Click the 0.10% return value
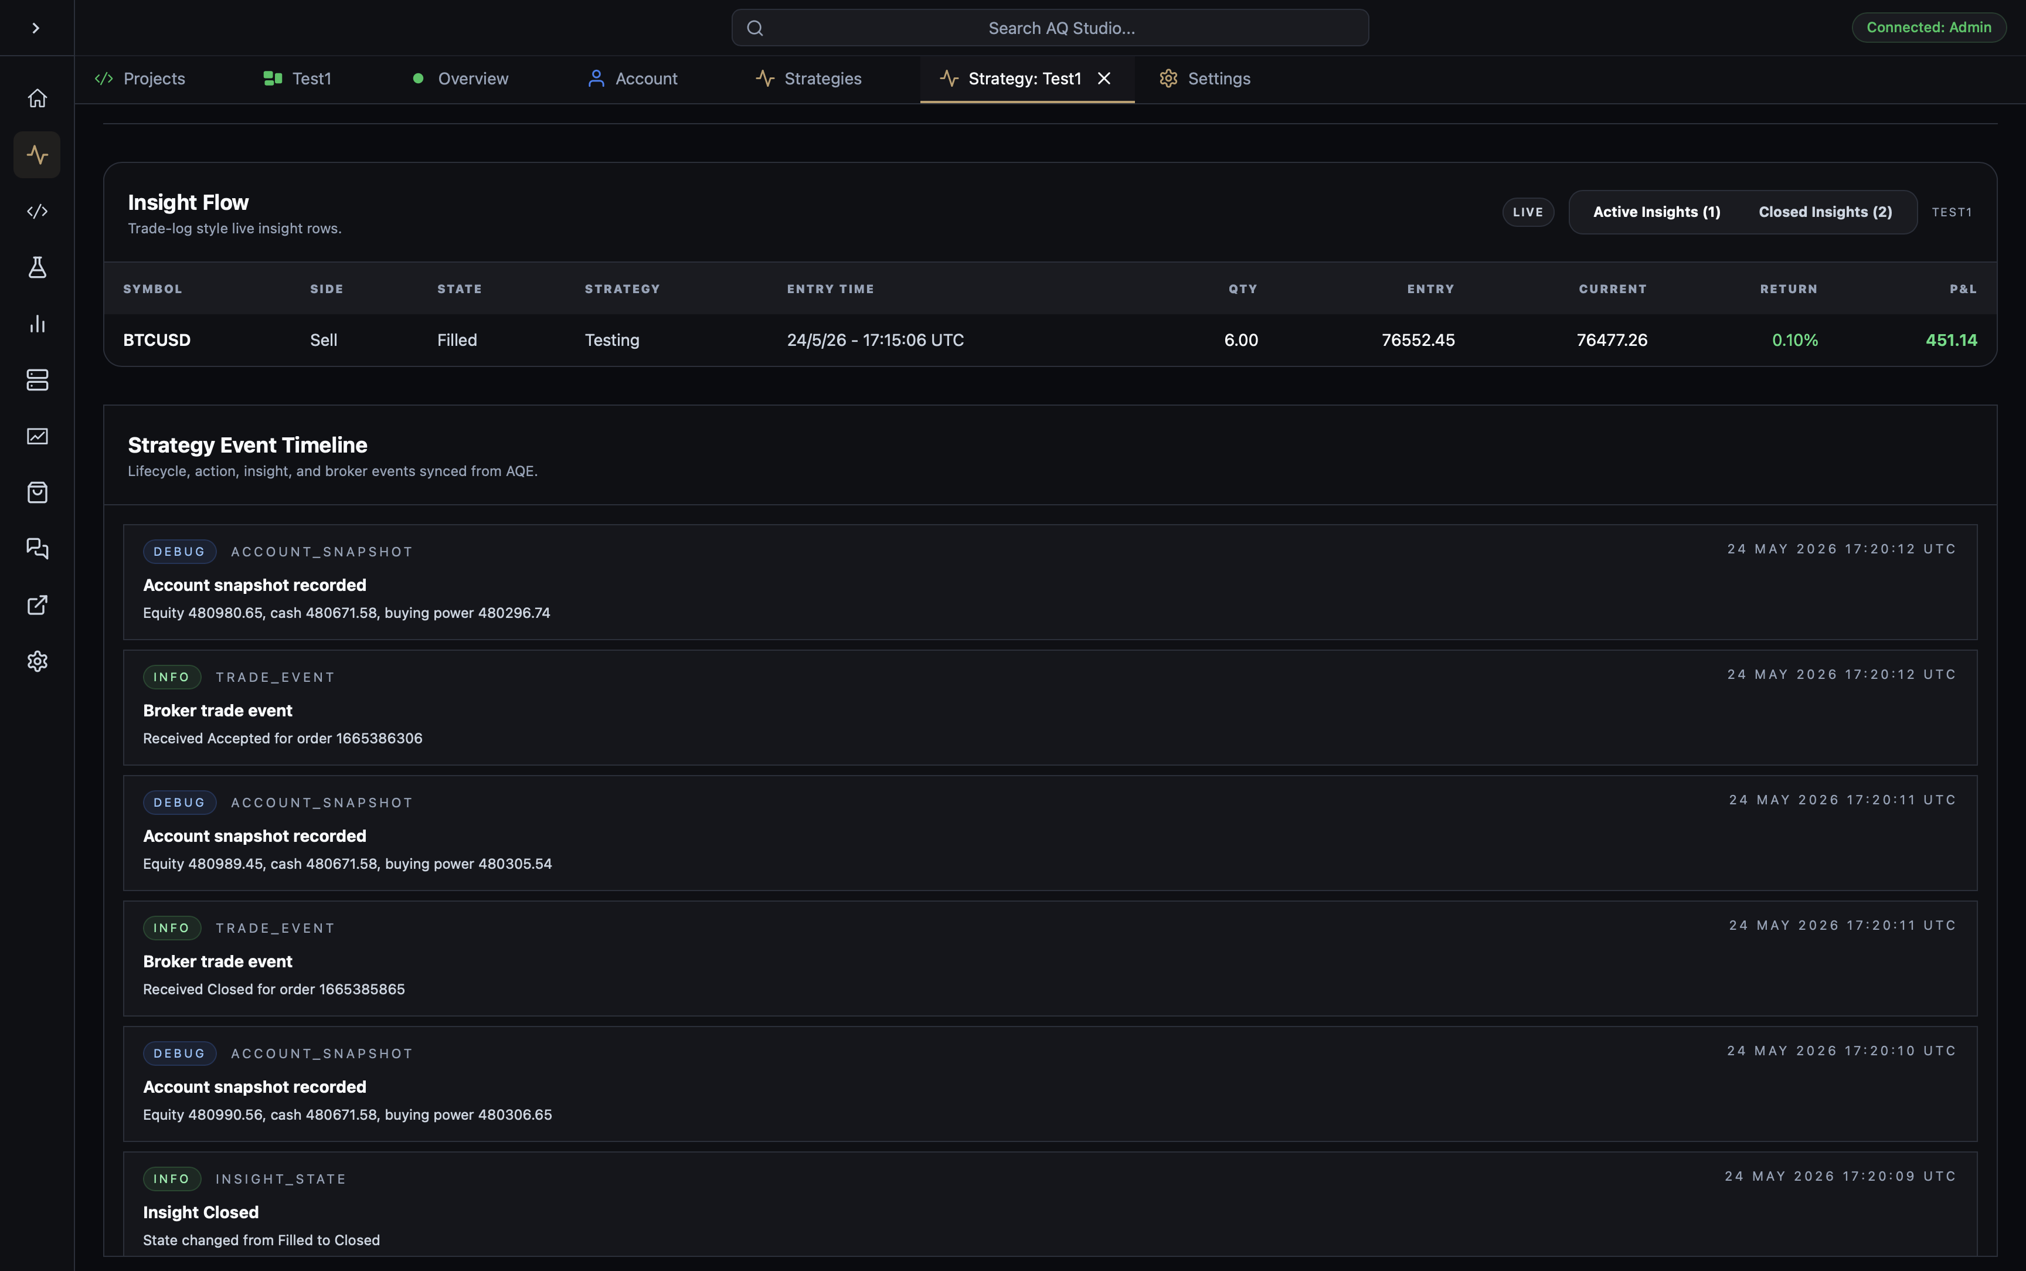 (1795, 341)
